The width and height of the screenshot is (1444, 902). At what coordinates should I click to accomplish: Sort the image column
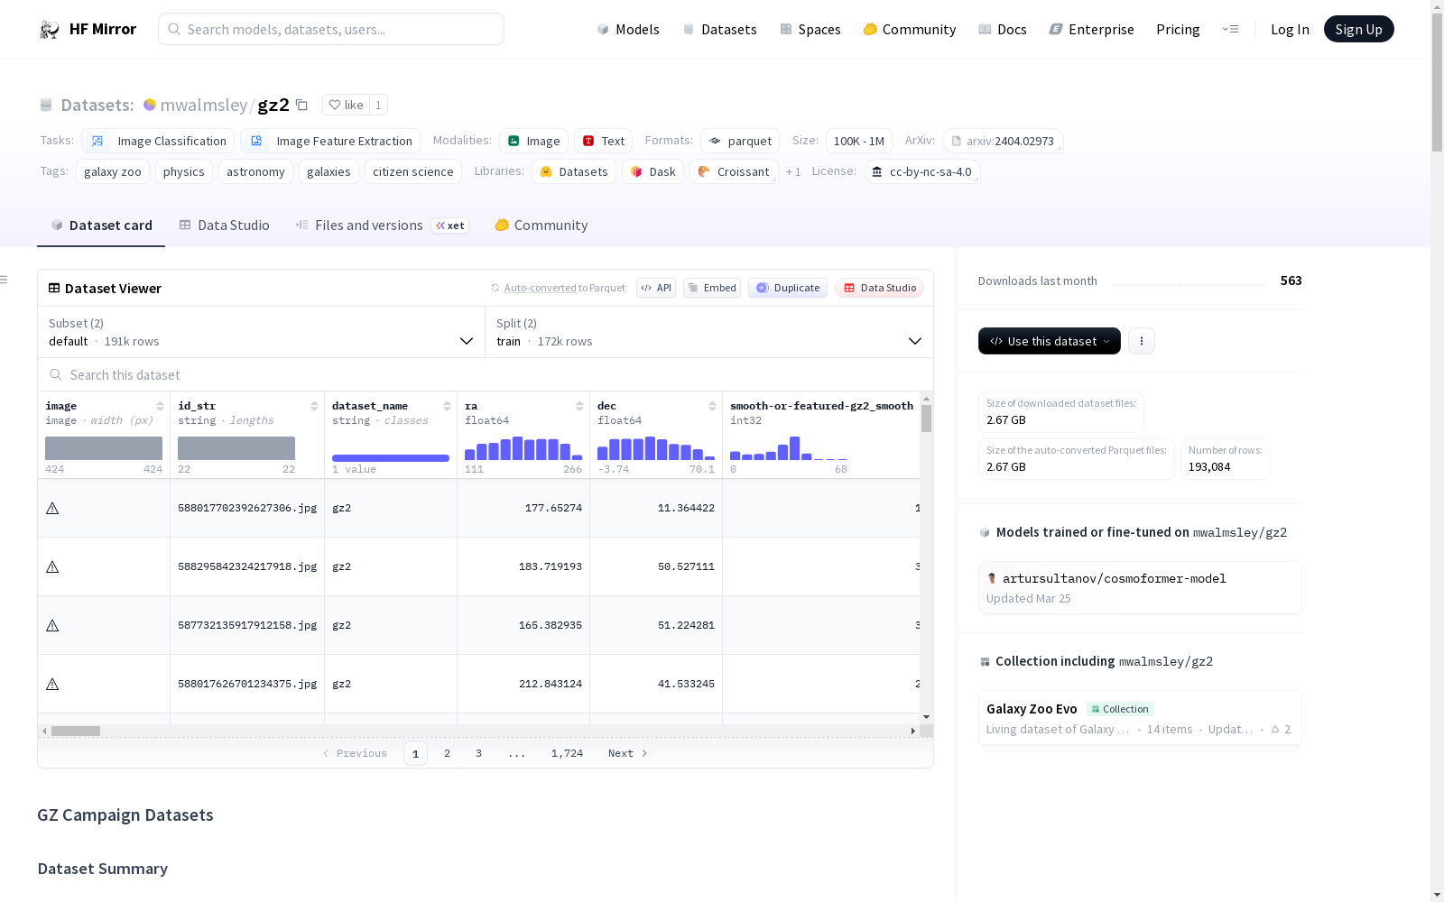(x=160, y=406)
